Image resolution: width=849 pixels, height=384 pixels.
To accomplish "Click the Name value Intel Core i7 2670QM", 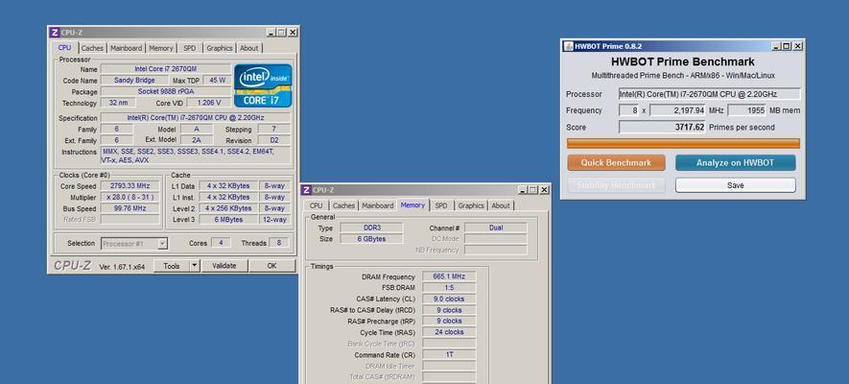I will (x=166, y=69).
